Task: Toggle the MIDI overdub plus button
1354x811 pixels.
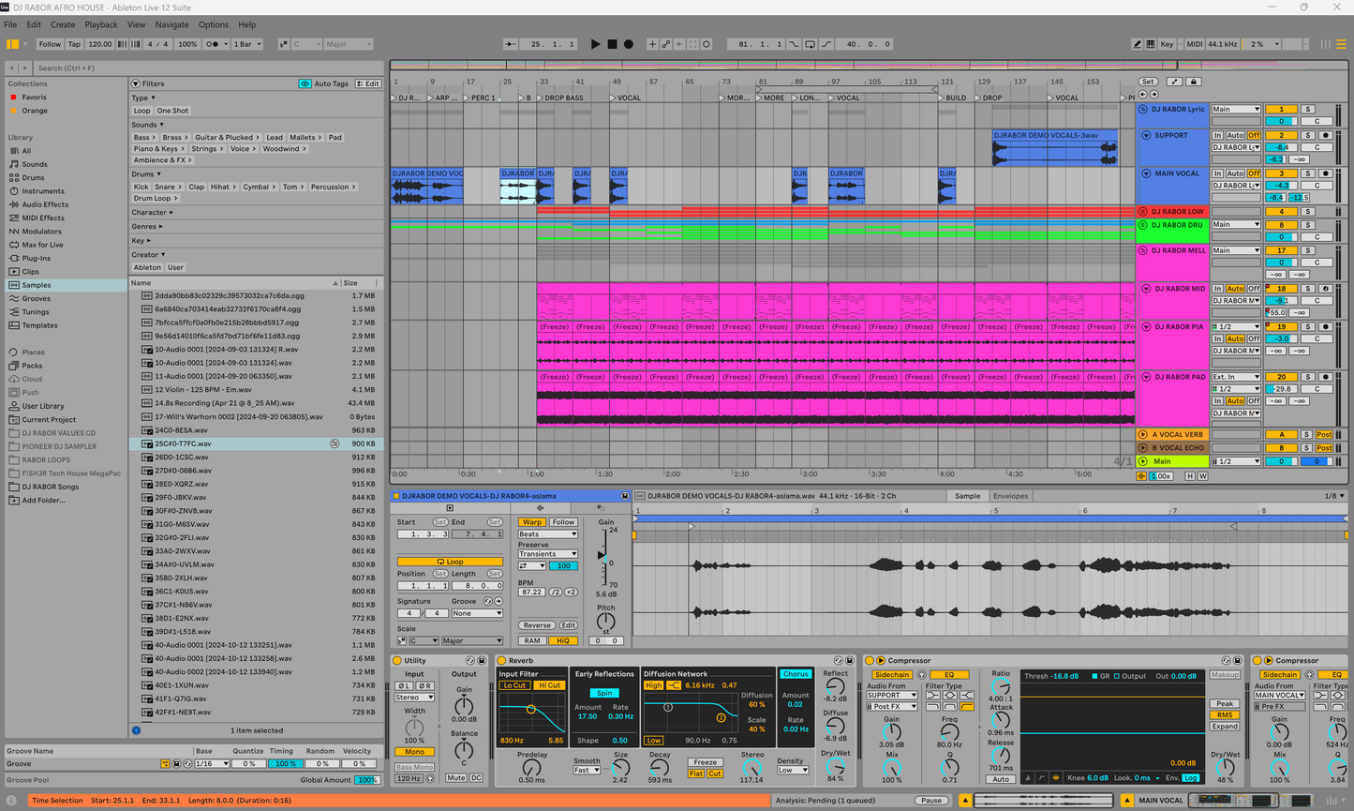Action: pyautogui.click(x=652, y=44)
